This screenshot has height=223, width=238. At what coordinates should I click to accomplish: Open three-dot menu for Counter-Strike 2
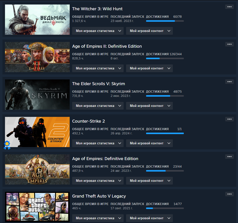coord(229,119)
